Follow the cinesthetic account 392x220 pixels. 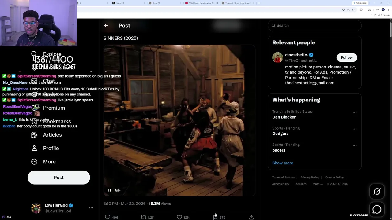point(347,57)
